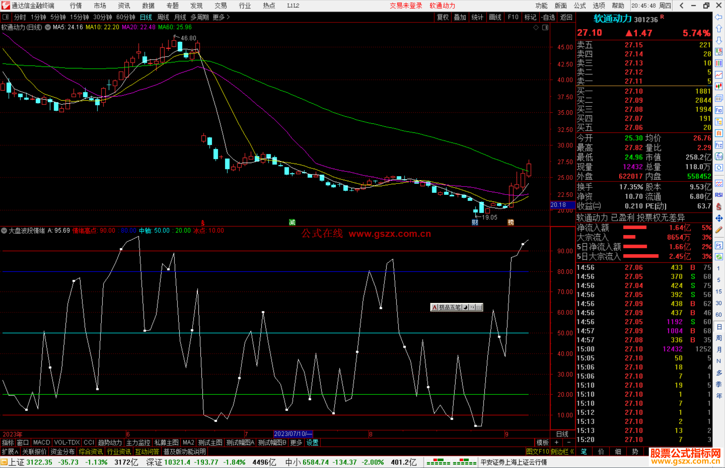This screenshot has width=725, height=468.
Task: Click the 复权 button
Action: [443, 17]
